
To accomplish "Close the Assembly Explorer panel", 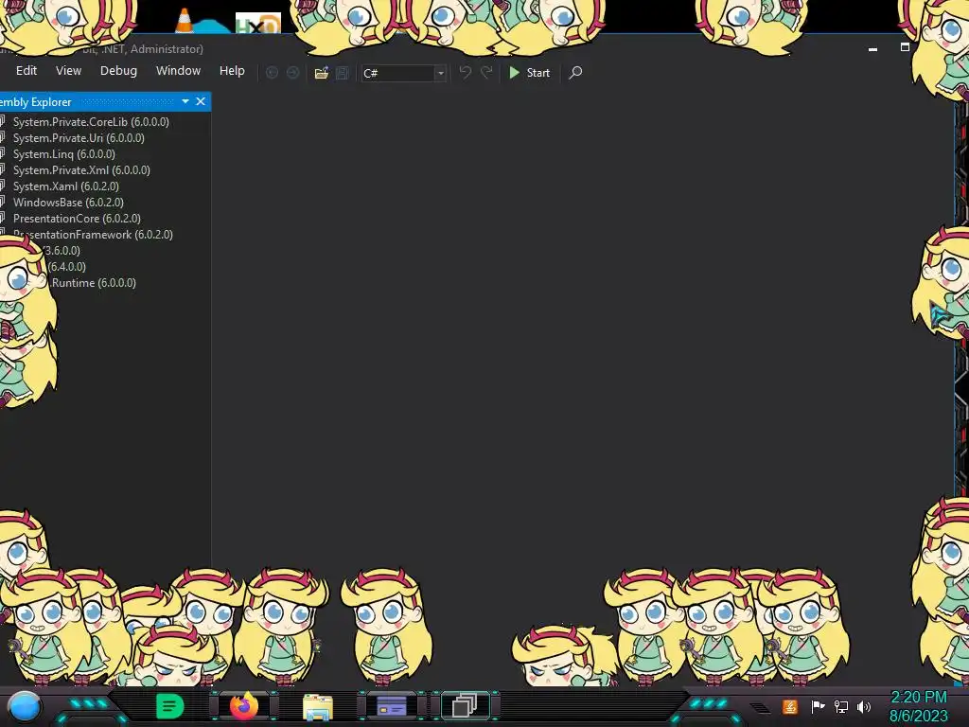I will coord(201,101).
